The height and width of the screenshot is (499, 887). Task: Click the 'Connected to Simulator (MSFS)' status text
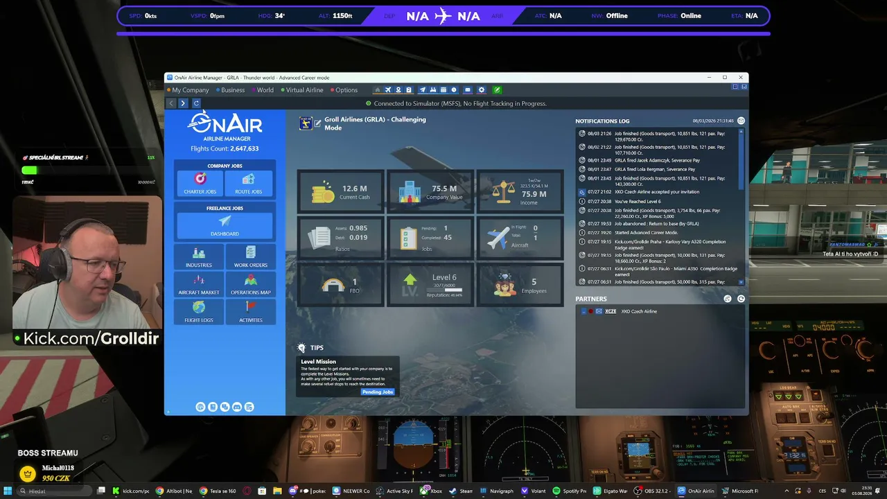tap(460, 104)
